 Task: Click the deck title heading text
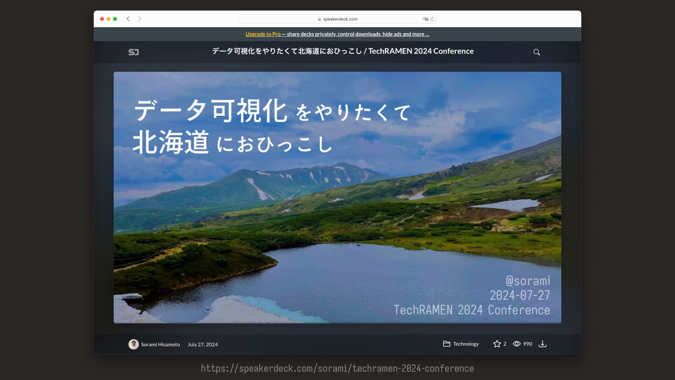pos(343,51)
